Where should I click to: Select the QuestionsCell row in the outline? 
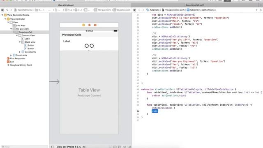click(25, 32)
